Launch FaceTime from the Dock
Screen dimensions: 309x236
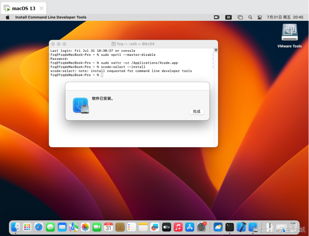click(97, 227)
